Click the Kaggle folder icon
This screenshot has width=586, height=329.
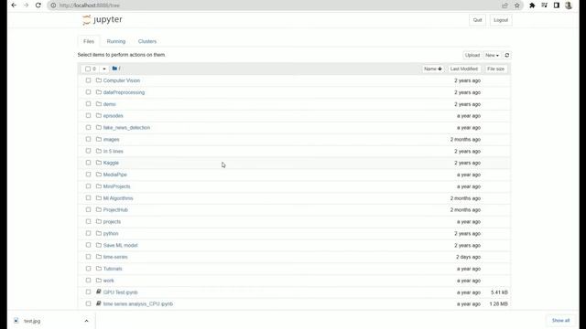coord(99,163)
